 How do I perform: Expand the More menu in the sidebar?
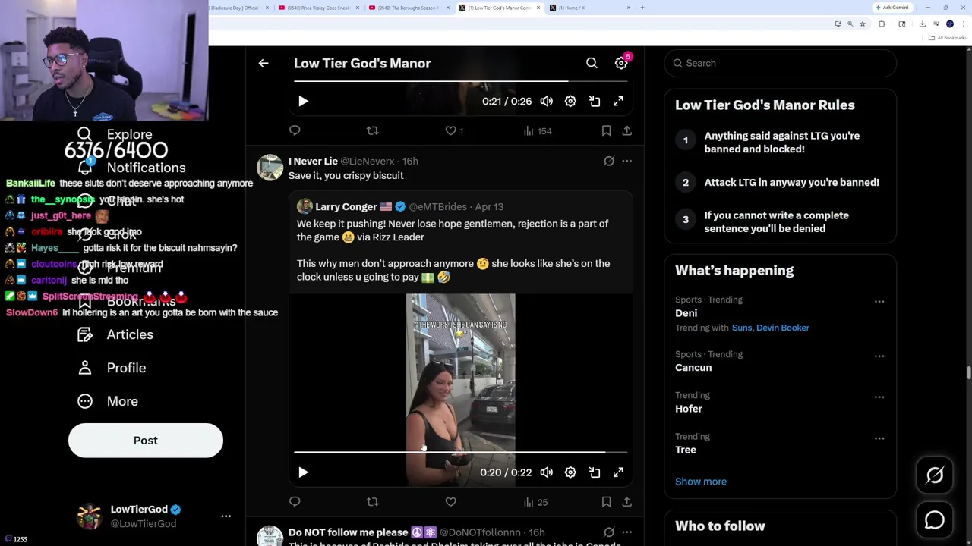point(108,401)
